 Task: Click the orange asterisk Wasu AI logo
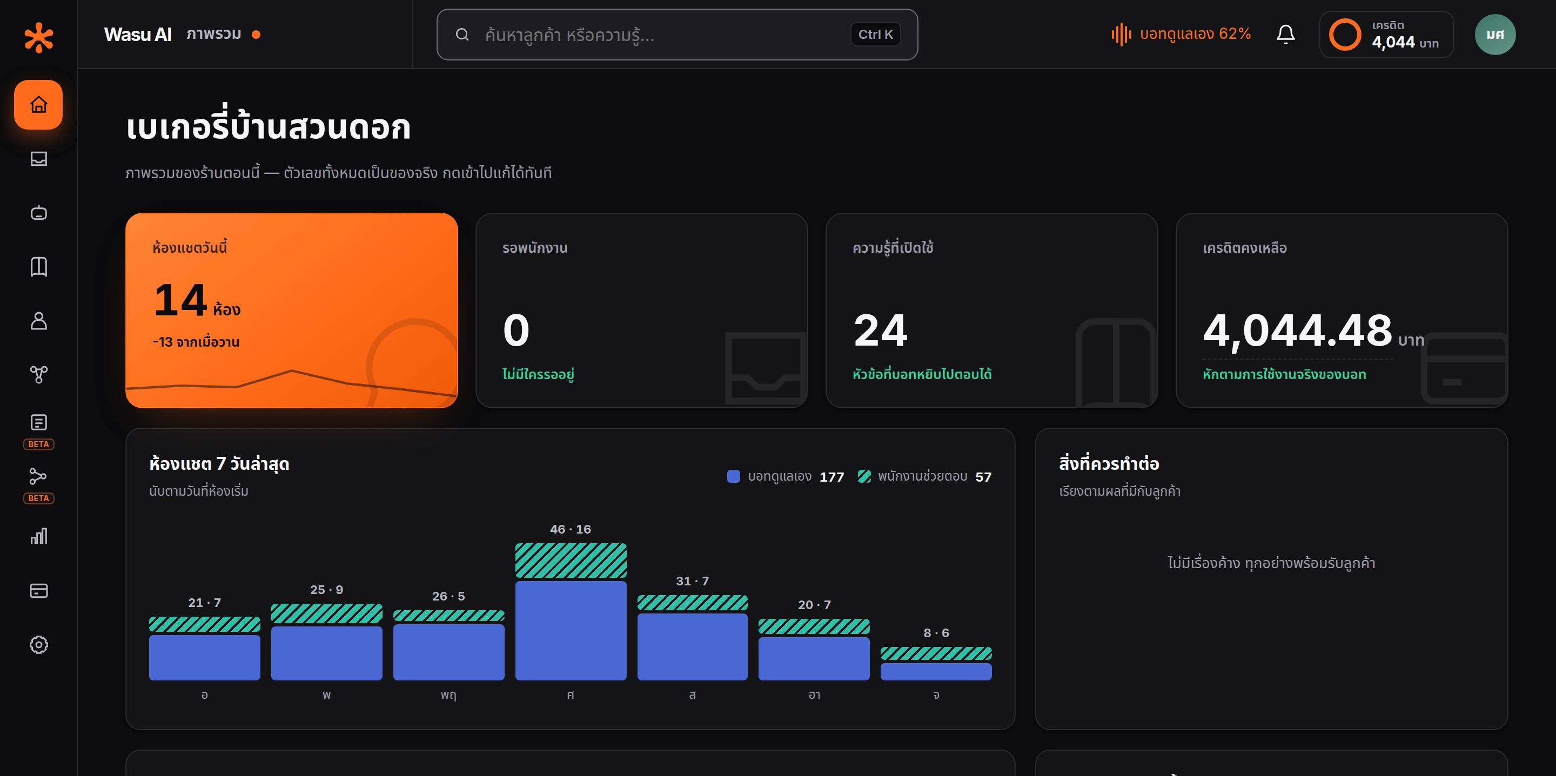point(39,37)
